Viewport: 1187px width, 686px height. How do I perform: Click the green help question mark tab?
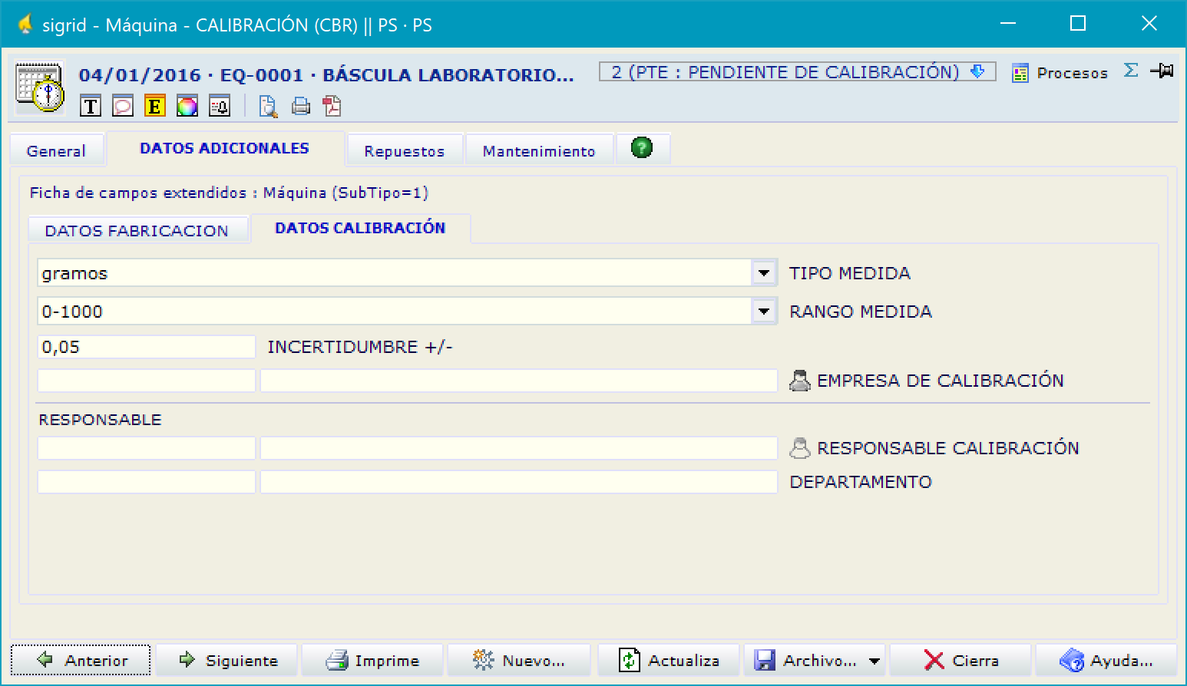[x=642, y=147]
